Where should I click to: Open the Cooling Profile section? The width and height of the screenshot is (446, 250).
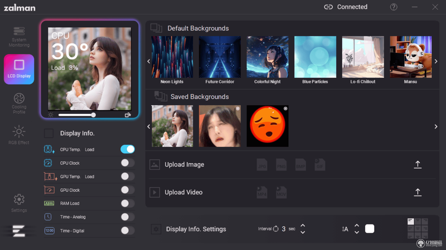coord(19,103)
